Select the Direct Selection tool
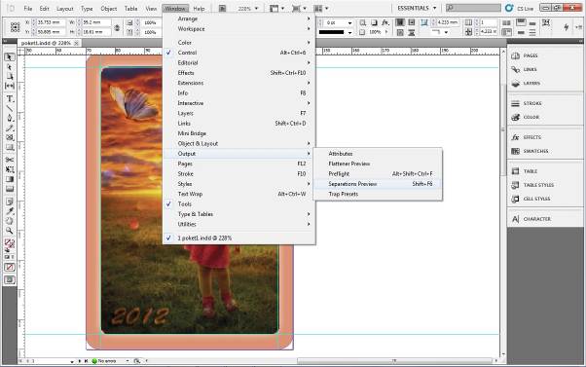Viewport: 586px width, 367px height. (10, 67)
